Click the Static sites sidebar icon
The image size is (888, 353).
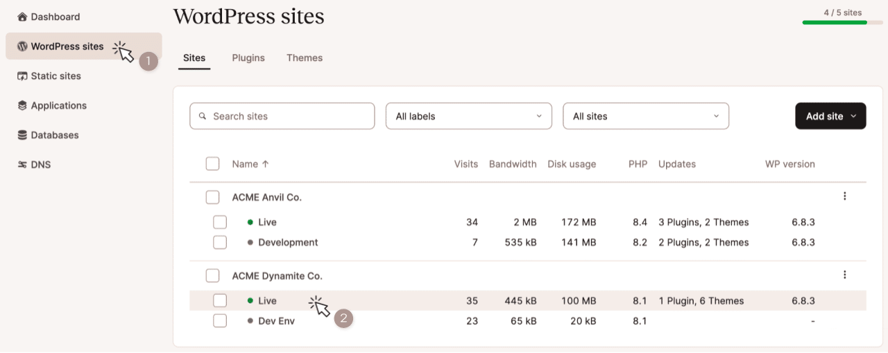[x=22, y=76]
